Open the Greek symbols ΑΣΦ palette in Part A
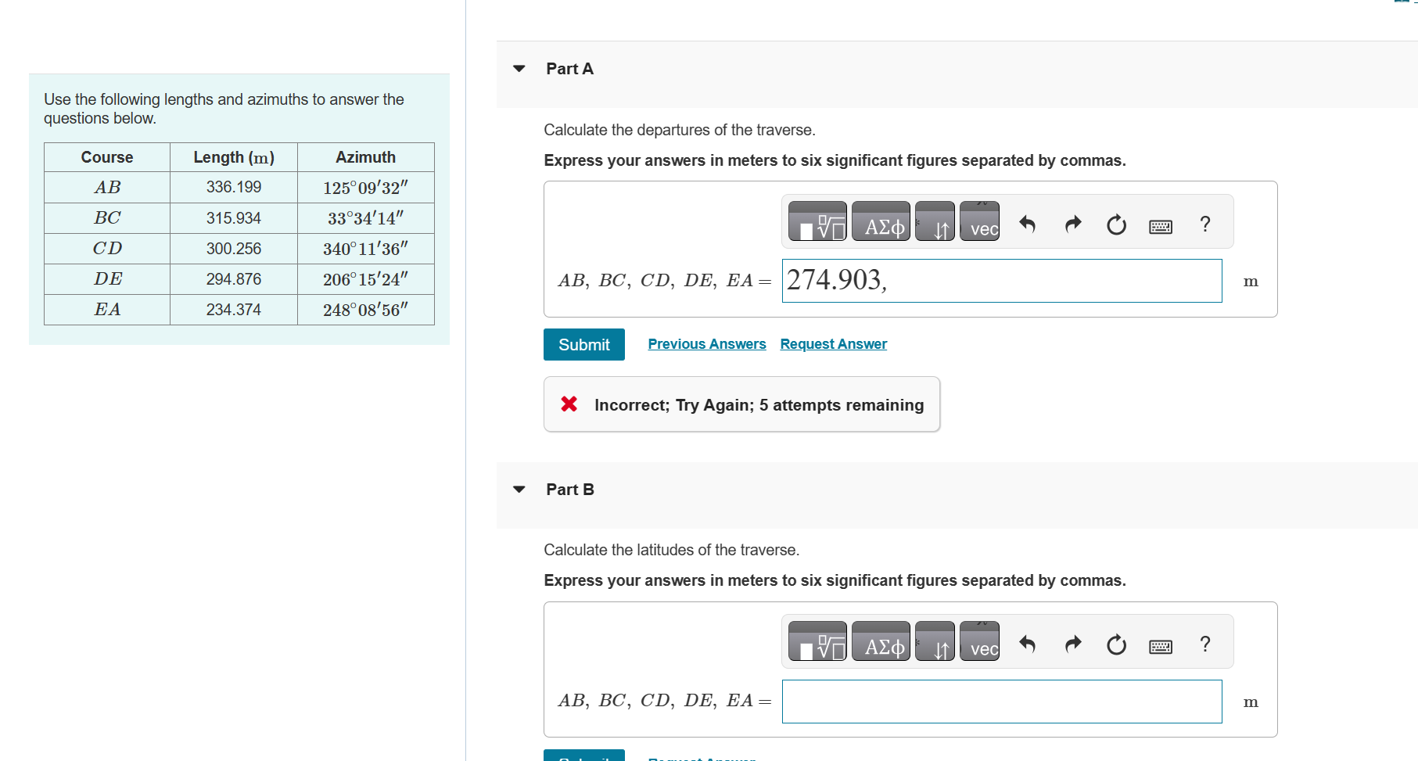The width and height of the screenshot is (1418, 761). point(881,224)
